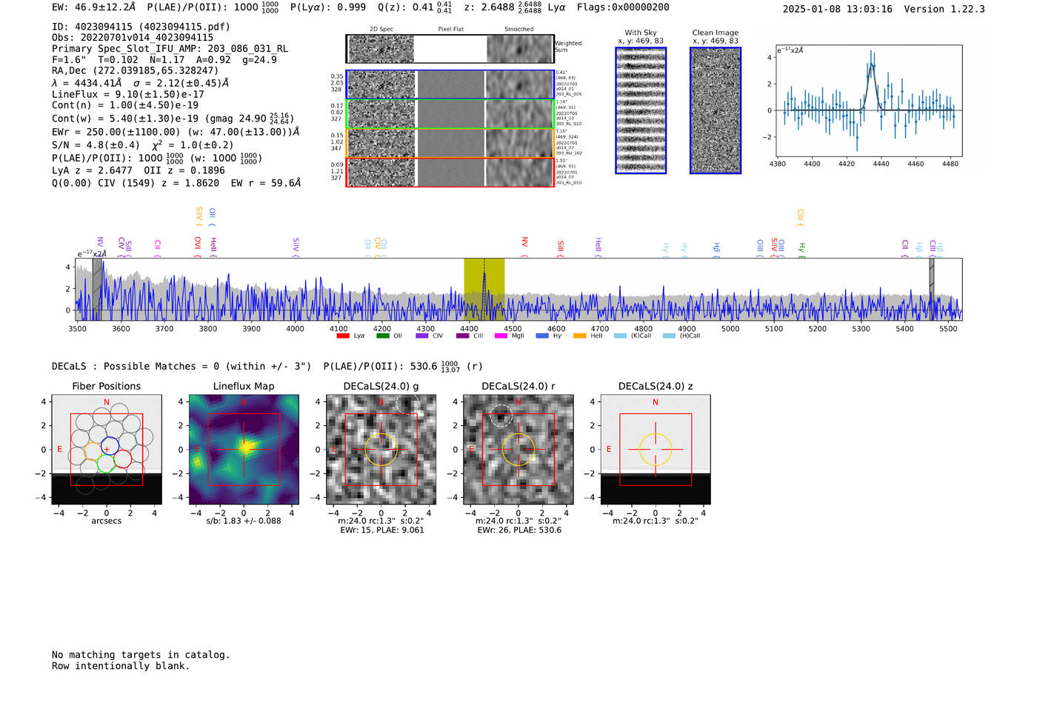Click the right gray hatched band near 5460Å
1037x706 pixels.
coord(932,289)
